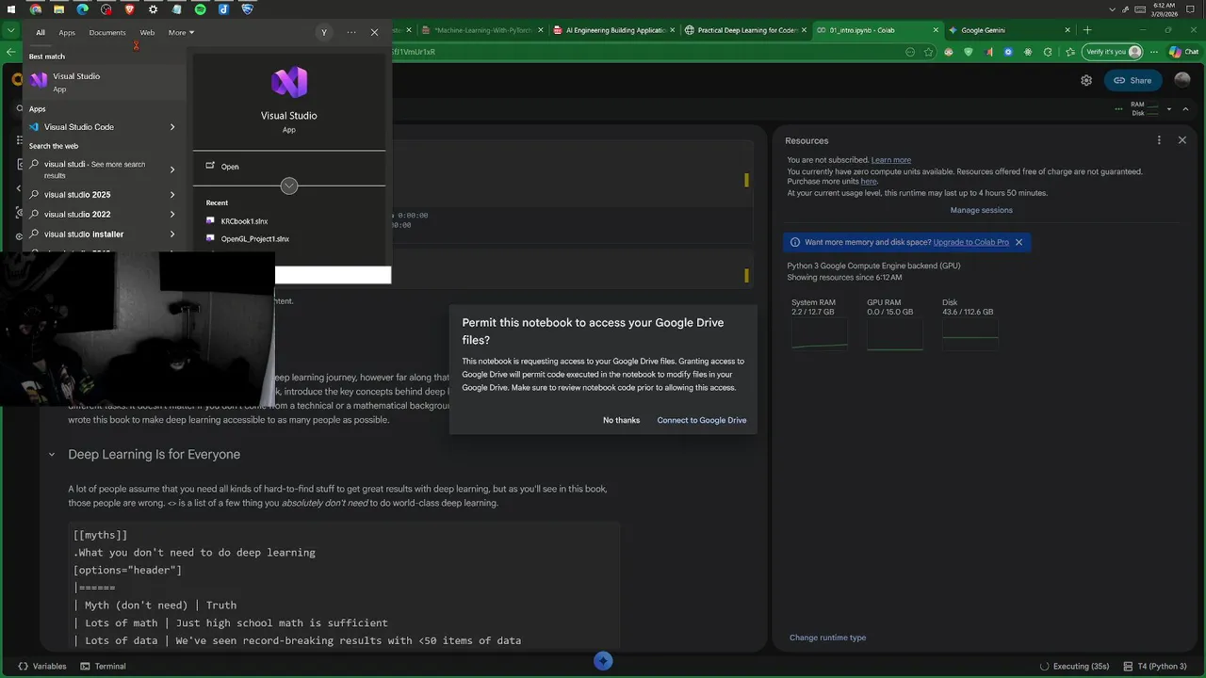Open the More dropdown in search filters
Screen dimensions: 1206x678
[x=181, y=32]
